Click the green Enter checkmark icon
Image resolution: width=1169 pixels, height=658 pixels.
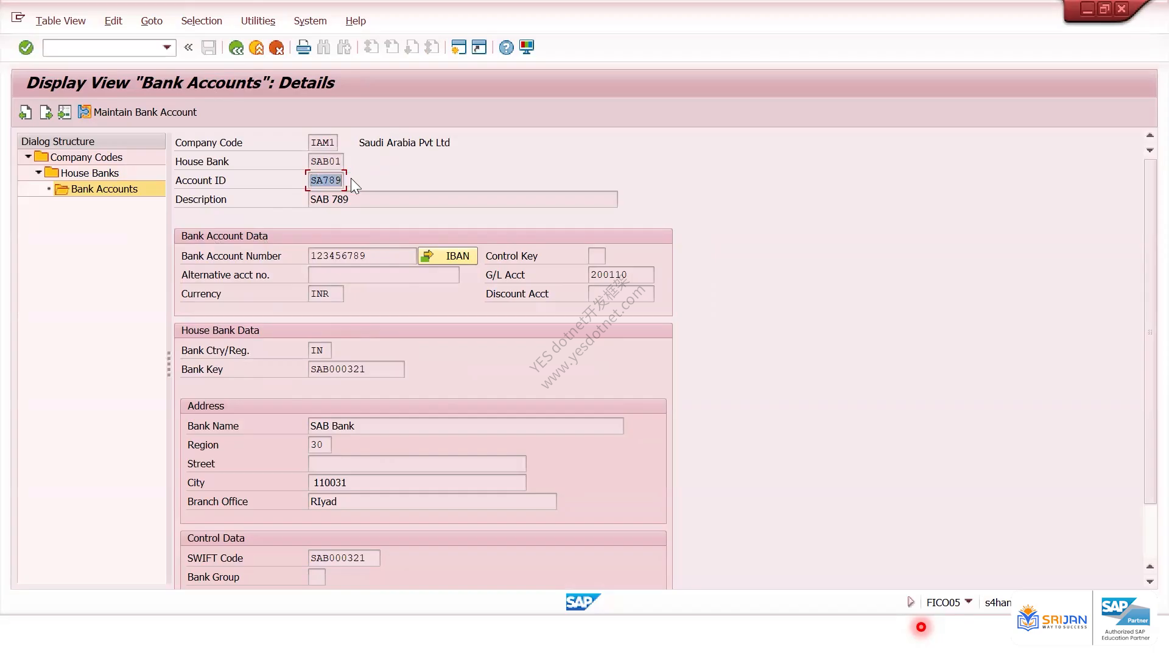26,48
